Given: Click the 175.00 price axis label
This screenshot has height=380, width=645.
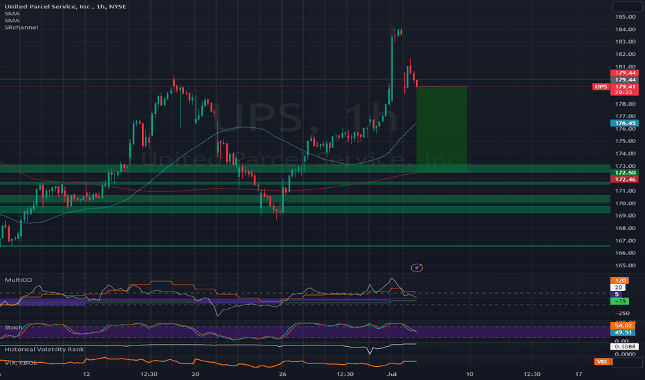Looking at the screenshot, I should (x=625, y=141).
